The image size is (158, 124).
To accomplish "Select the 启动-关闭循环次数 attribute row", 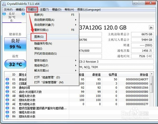I will tap(77, 92).
